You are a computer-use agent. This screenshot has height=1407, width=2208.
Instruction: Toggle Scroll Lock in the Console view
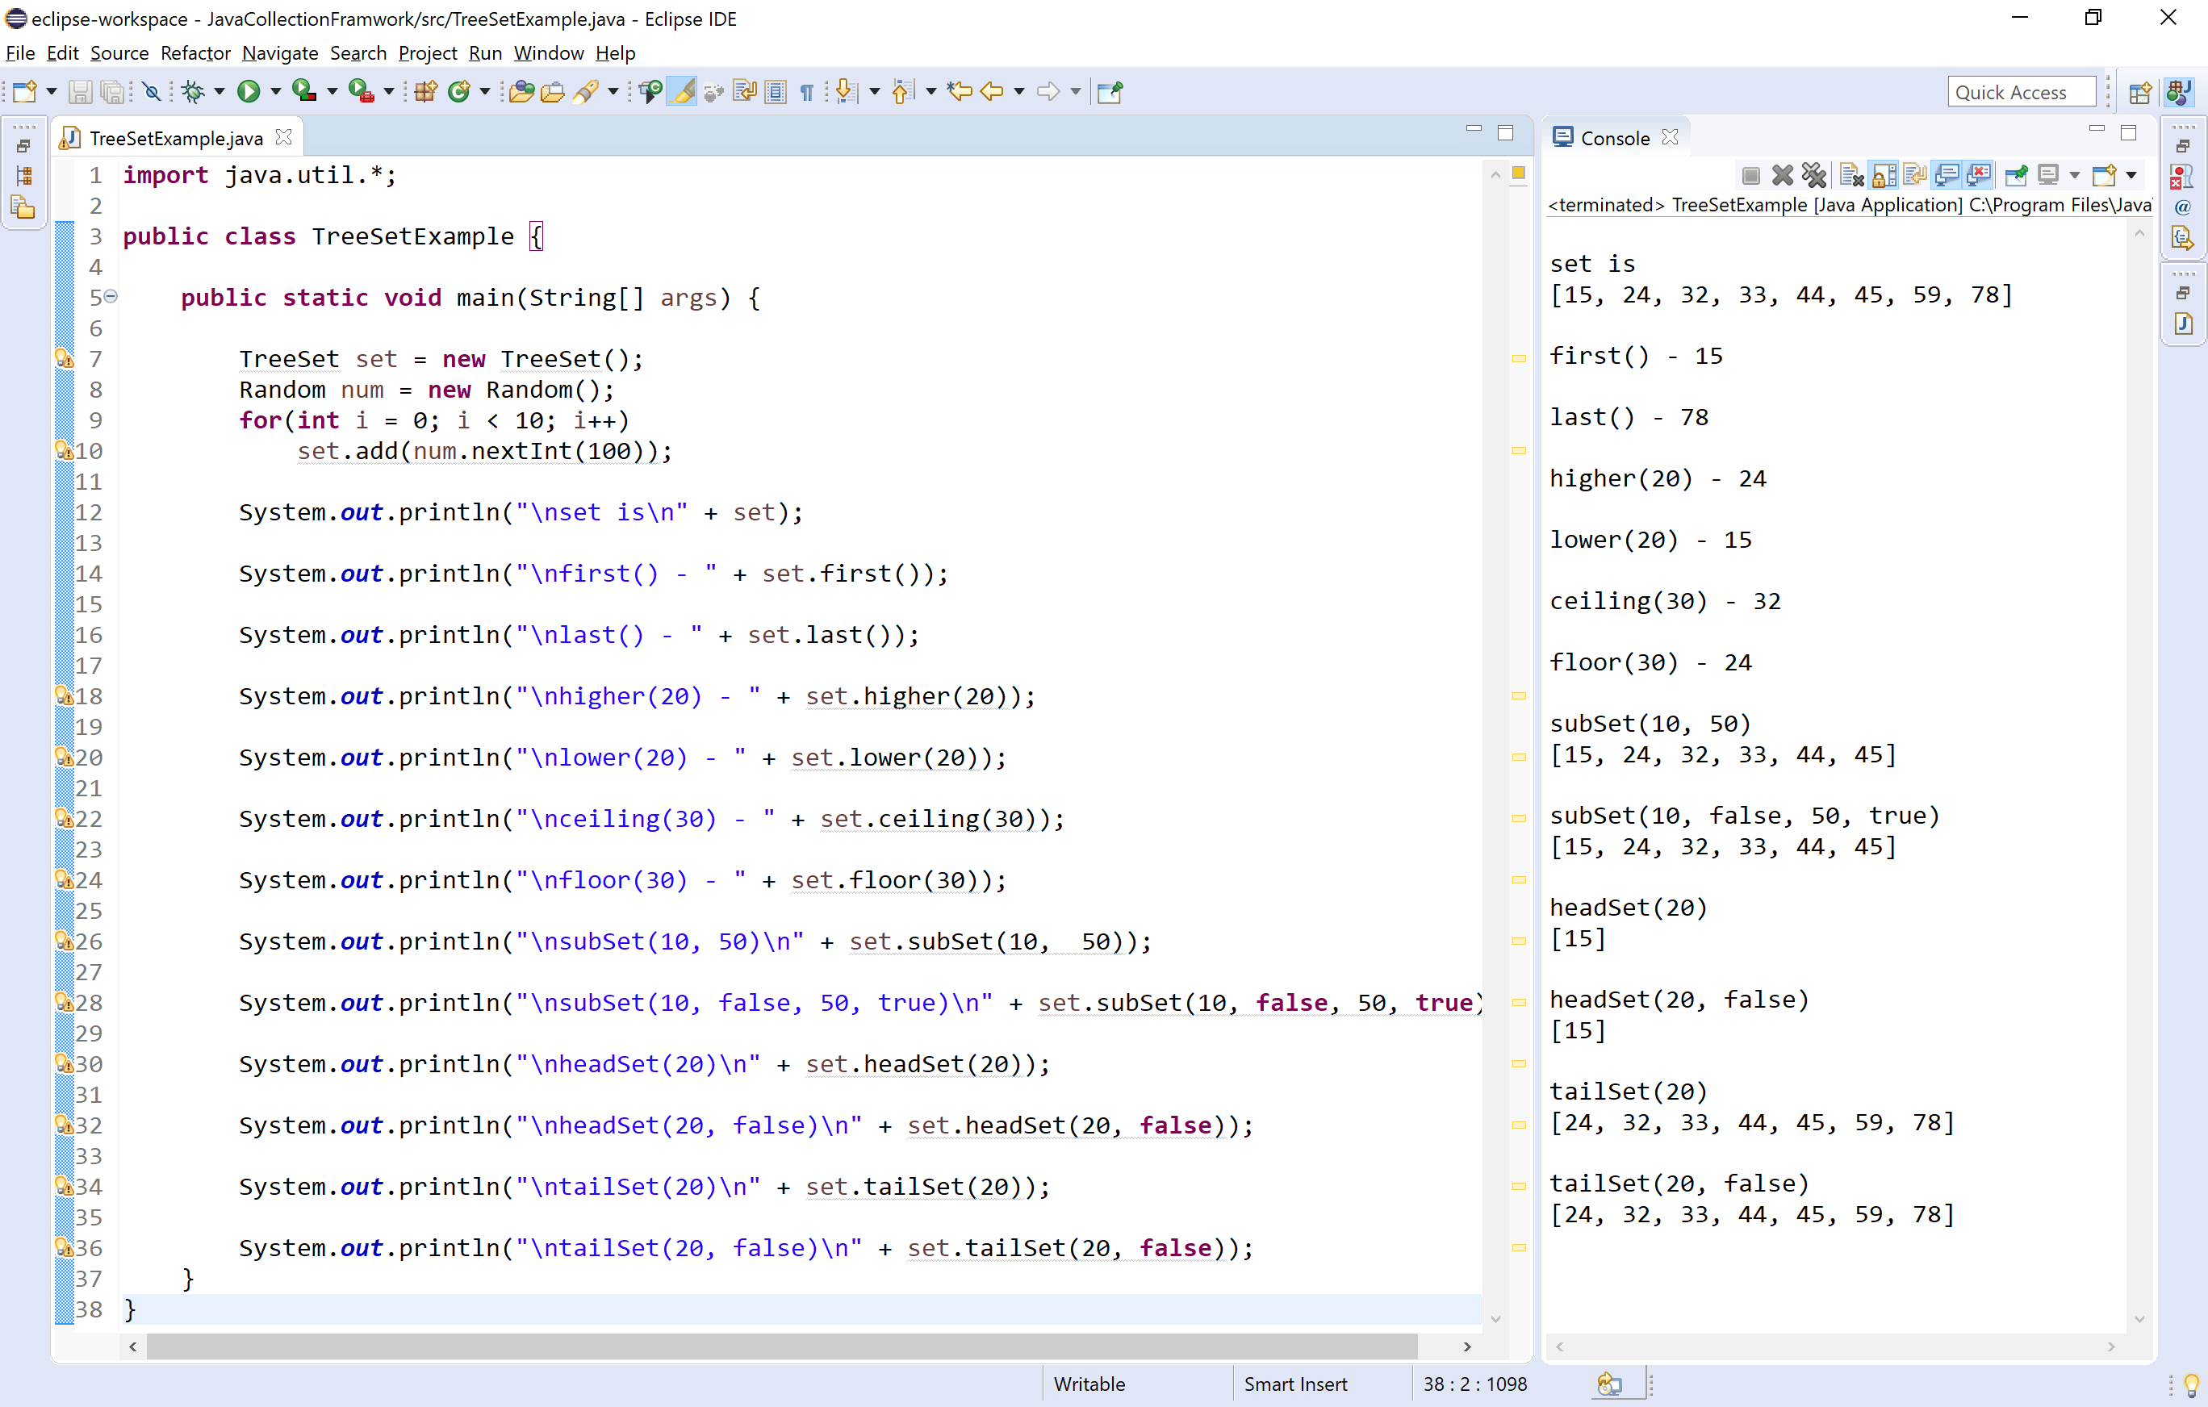click(x=1882, y=174)
